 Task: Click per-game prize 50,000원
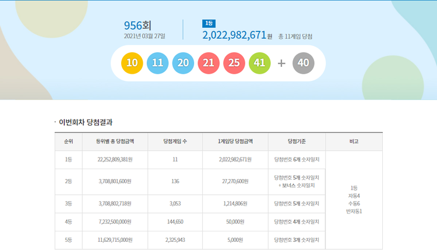click(x=235, y=222)
